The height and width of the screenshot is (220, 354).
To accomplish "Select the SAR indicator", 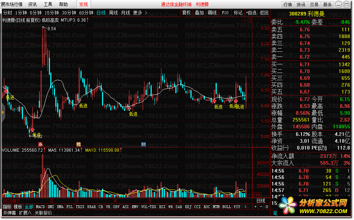I will (179, 207).
